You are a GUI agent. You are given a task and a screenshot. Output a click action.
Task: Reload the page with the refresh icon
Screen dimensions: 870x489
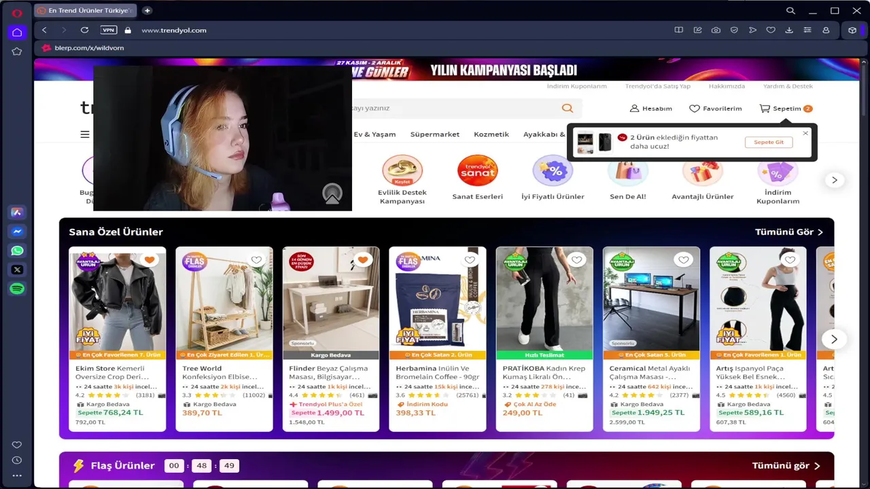point(84,30)
